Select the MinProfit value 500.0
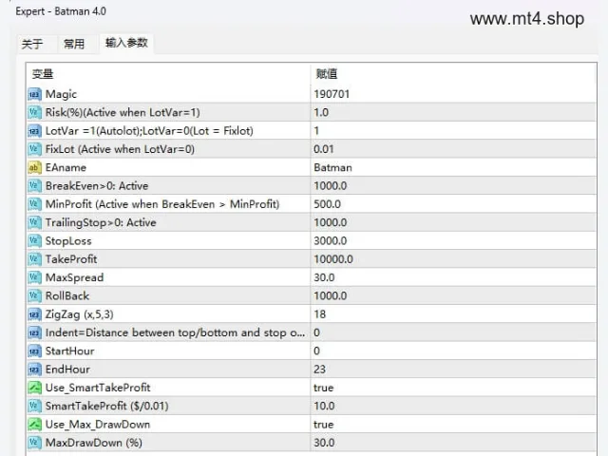Viewport: 608px width, 456px height. tap(327, 204)
